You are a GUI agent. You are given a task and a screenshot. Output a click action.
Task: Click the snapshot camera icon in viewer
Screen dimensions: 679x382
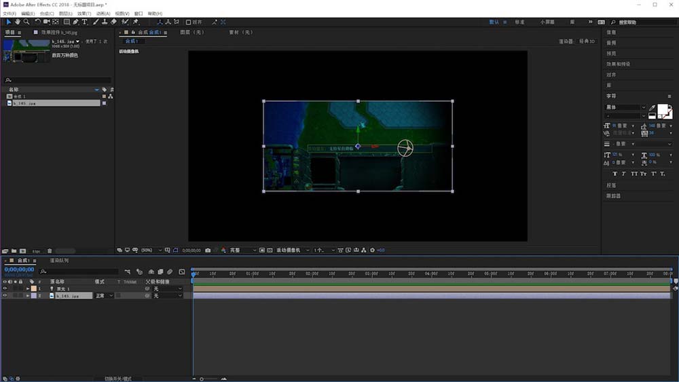pos(208,250)
